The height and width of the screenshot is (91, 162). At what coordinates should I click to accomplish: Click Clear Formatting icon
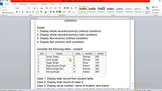47,8
